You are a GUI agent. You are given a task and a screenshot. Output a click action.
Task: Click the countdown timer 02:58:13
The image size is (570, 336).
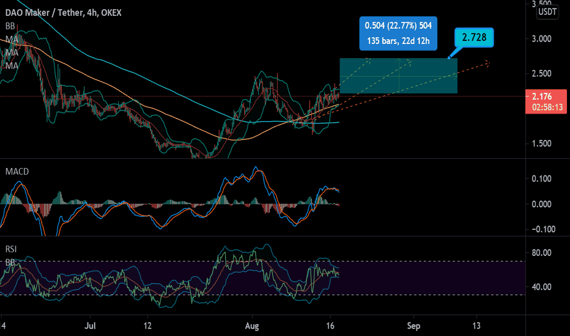point(547,107)
